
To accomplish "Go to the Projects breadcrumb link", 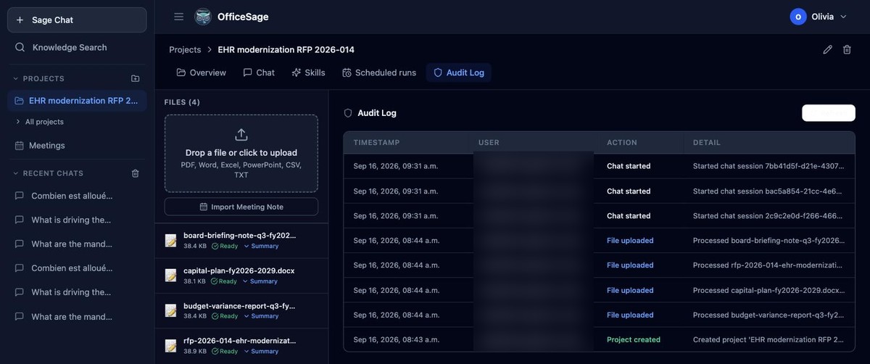I will click(185, 49).
